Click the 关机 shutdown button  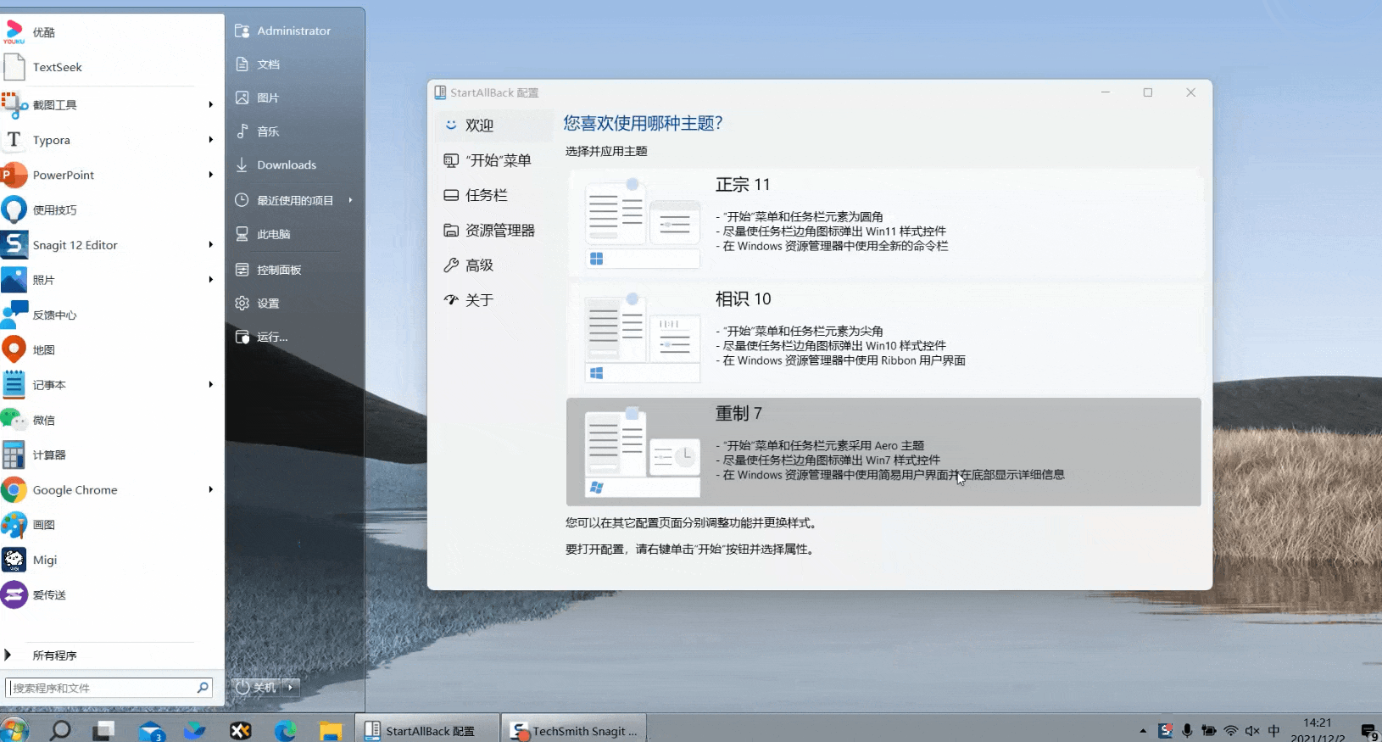256,687
